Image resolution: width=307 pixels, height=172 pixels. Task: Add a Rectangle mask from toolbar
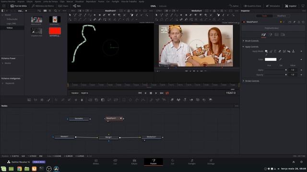coord(124,100)
